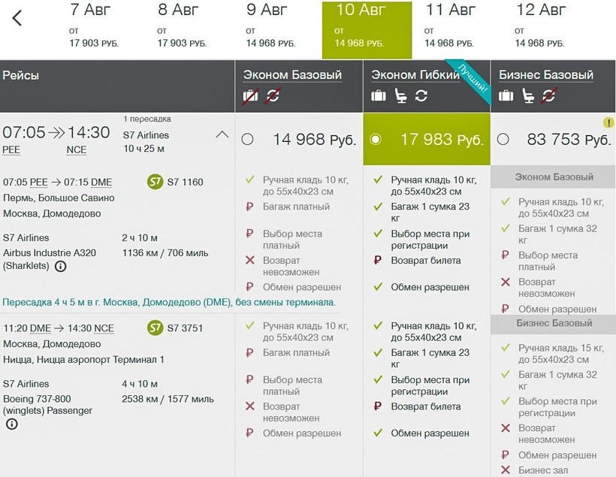Go back using the left arrow

point(17,17)
